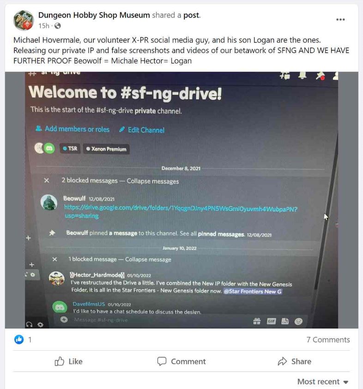Open Discord user settings gear icon
Viewport: 363px width, 389px height.
(x=40, y=324)
